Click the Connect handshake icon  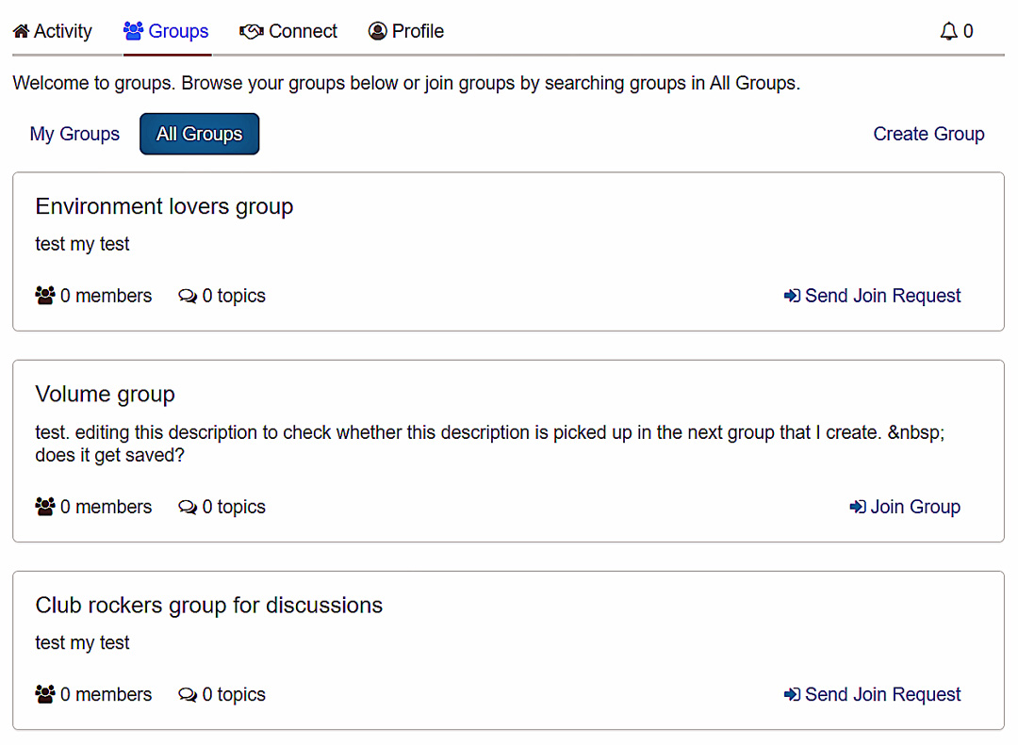click(252, 32)
